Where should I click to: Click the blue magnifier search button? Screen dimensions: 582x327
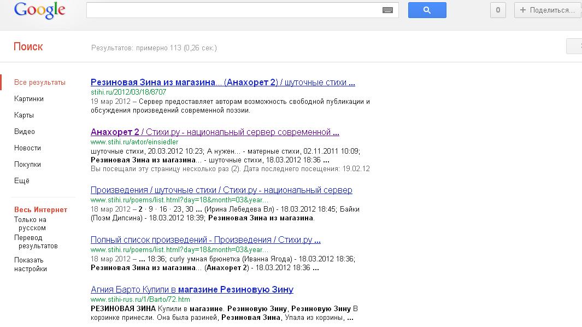point(427,10)
